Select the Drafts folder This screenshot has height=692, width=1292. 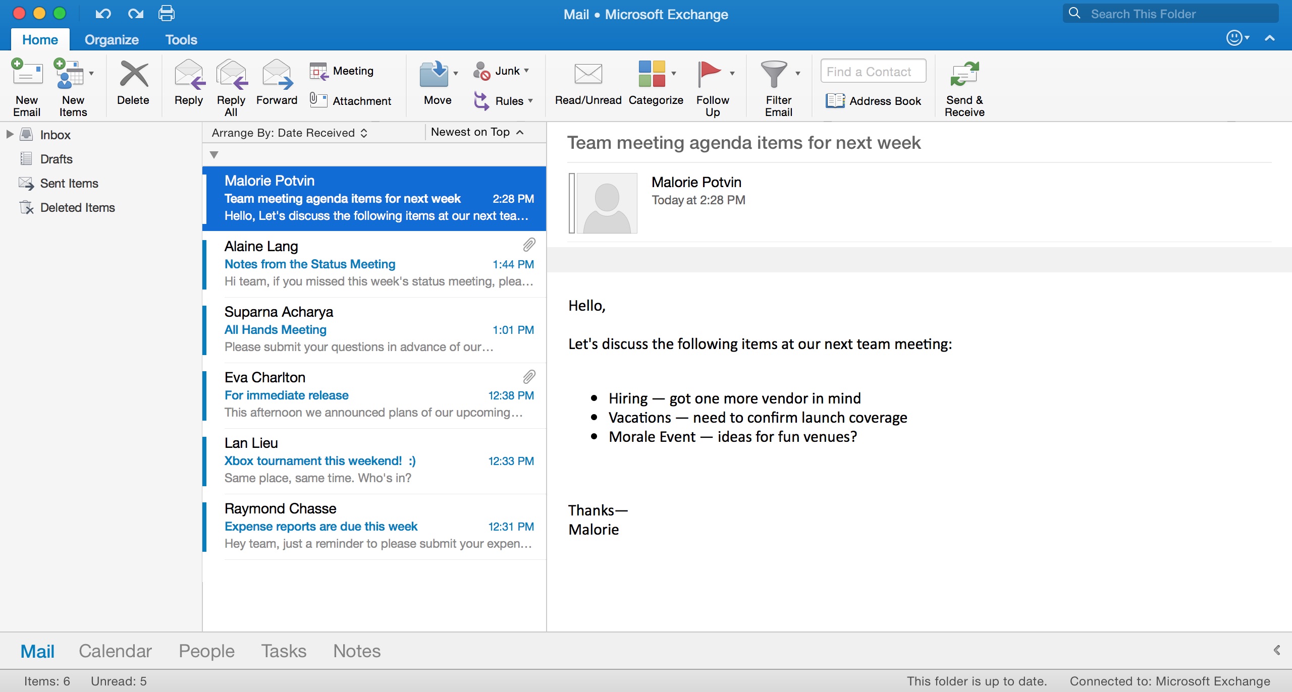click(x=57, y=158)
